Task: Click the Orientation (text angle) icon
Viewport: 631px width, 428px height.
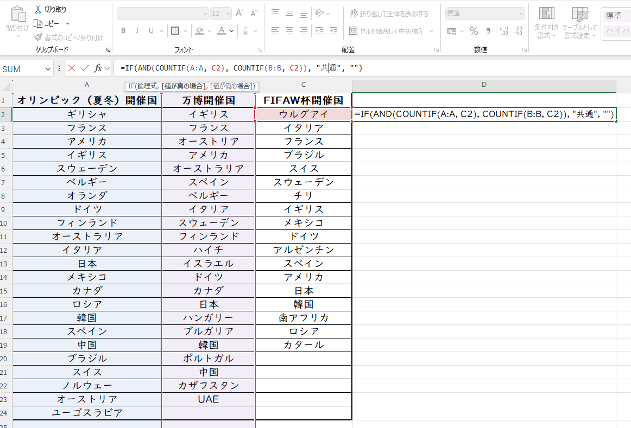Action: (319, 13)
